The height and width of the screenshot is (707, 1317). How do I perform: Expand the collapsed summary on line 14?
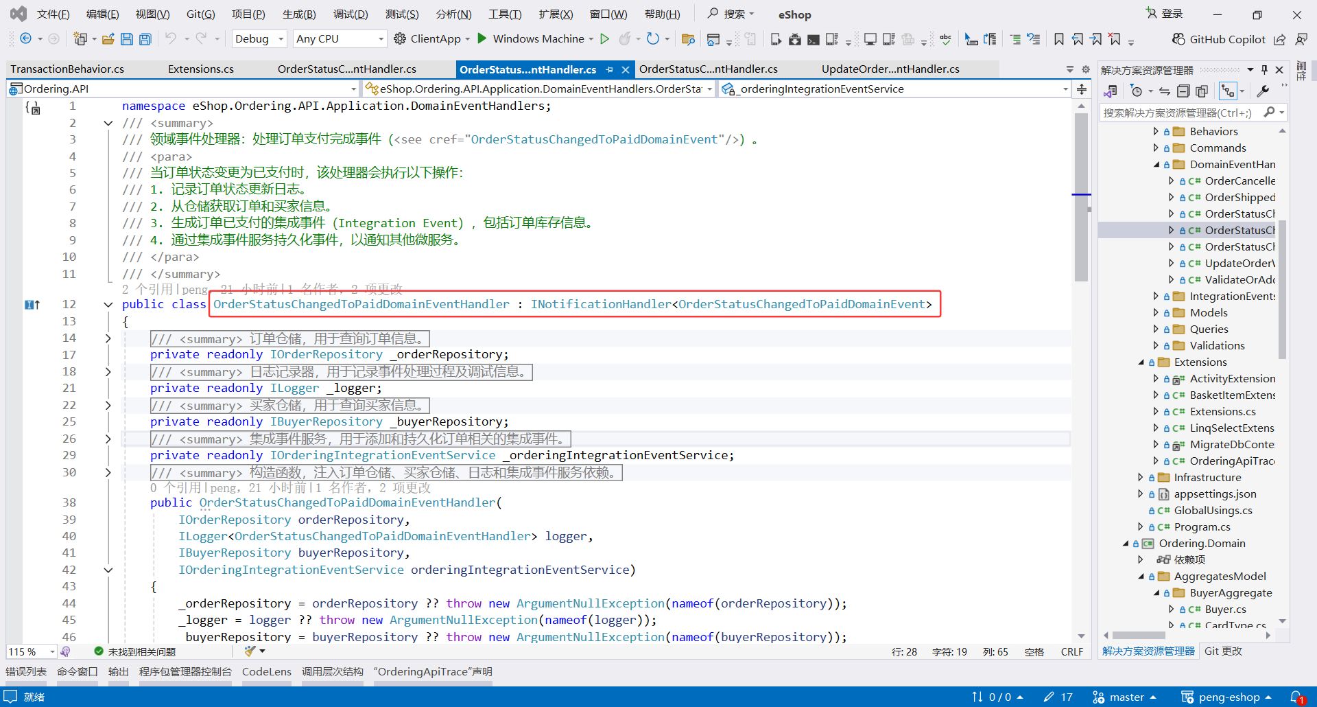click(x=108, y=338)
